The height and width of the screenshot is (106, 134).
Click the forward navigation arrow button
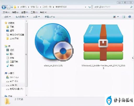tap(9, 7)
